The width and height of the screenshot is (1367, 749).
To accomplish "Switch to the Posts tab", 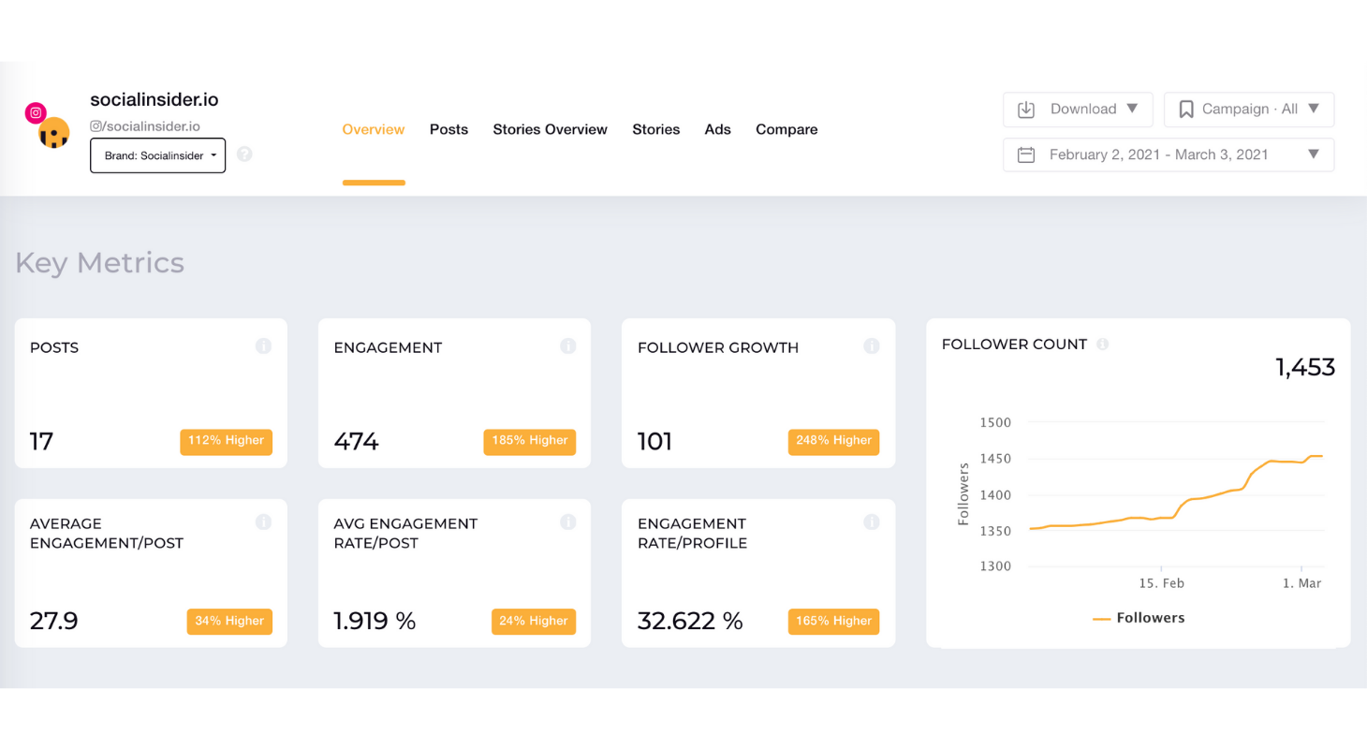I will [448, 129].
